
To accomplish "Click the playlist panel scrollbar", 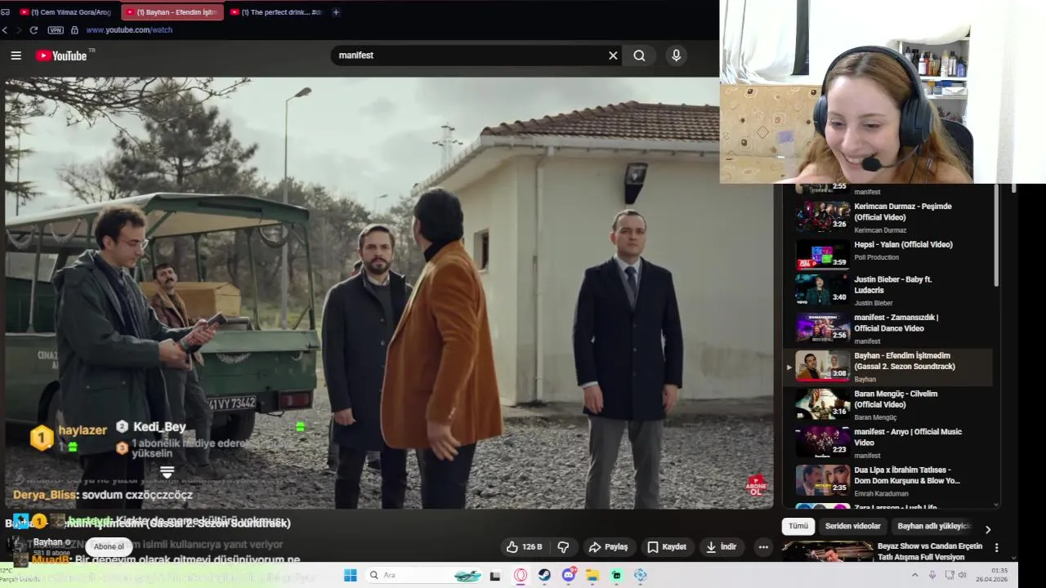I will 996,237.
